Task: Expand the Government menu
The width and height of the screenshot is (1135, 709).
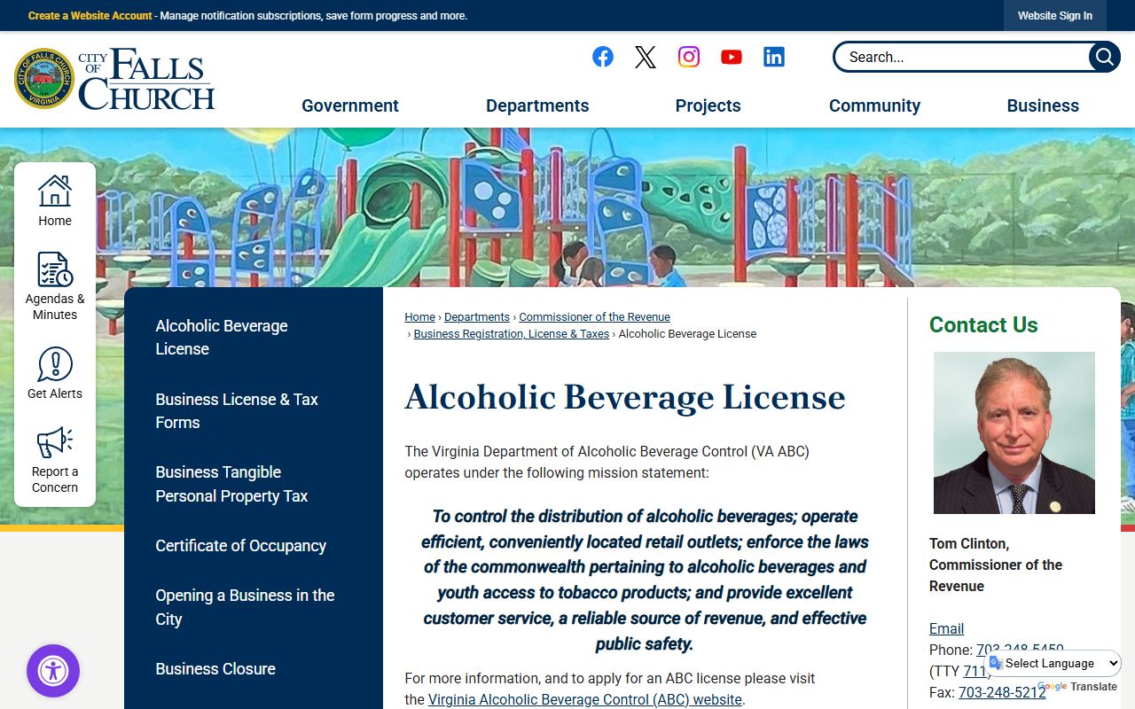Action: (350, 105)
